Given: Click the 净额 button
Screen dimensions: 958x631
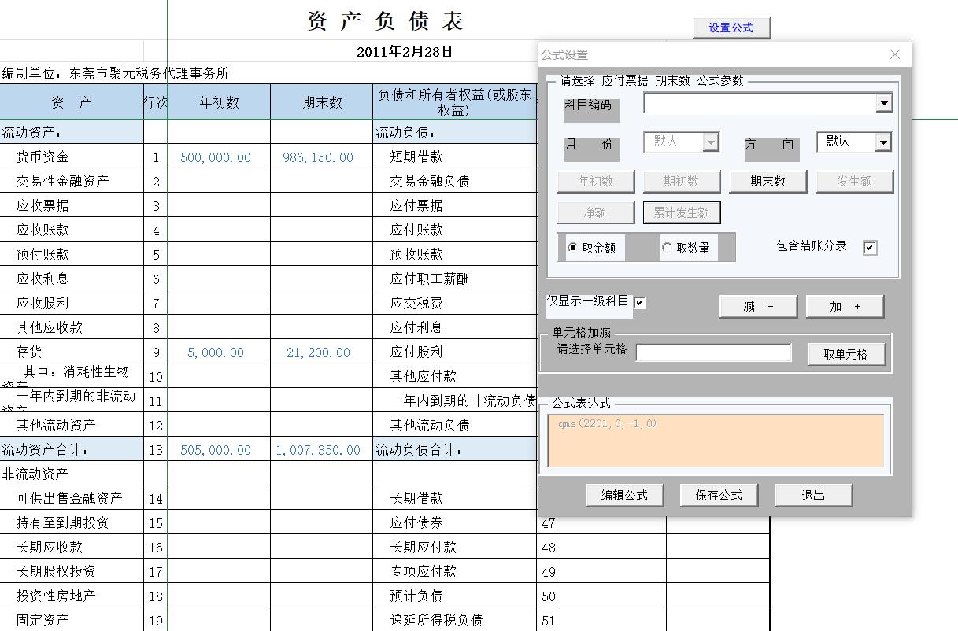Looking at the screenshot, I should [x=595, y=212].
